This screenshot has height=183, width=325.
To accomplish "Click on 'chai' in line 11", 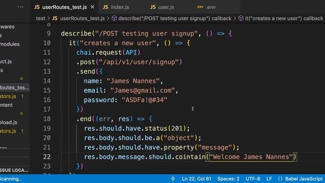I will pyautogui.click(x=84, y=52).
